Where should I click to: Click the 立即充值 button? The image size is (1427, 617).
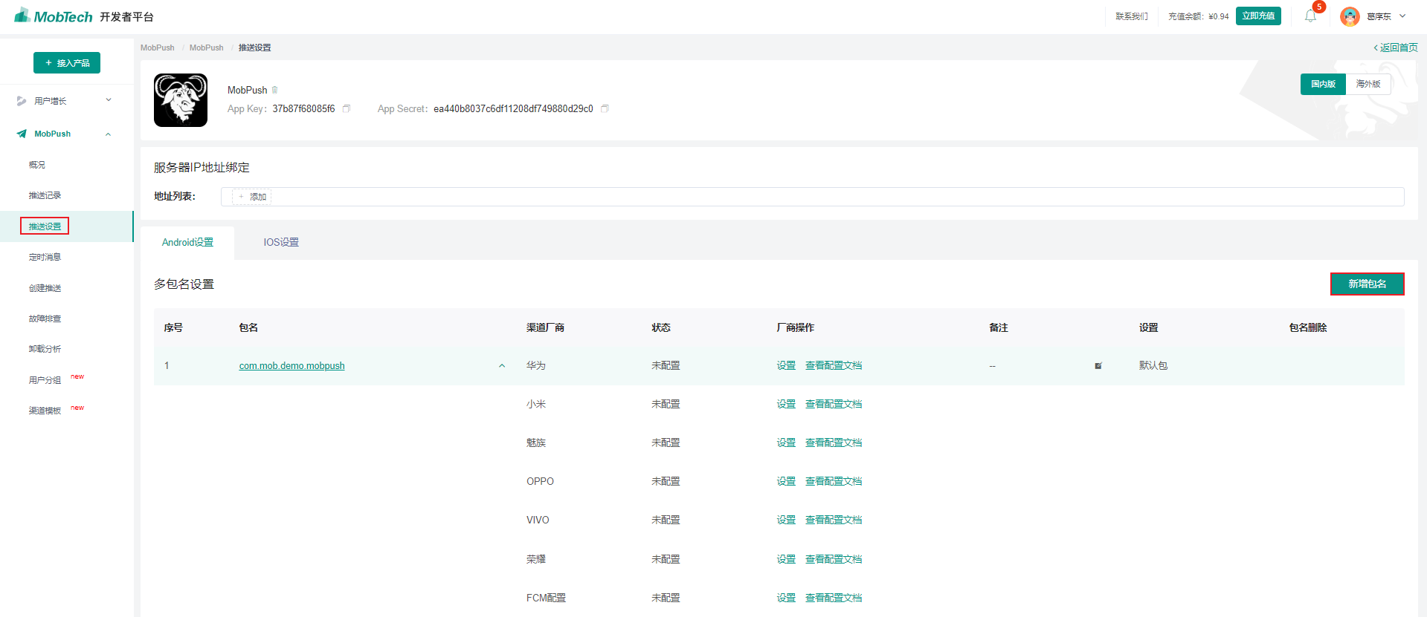tap(1258, 16)
